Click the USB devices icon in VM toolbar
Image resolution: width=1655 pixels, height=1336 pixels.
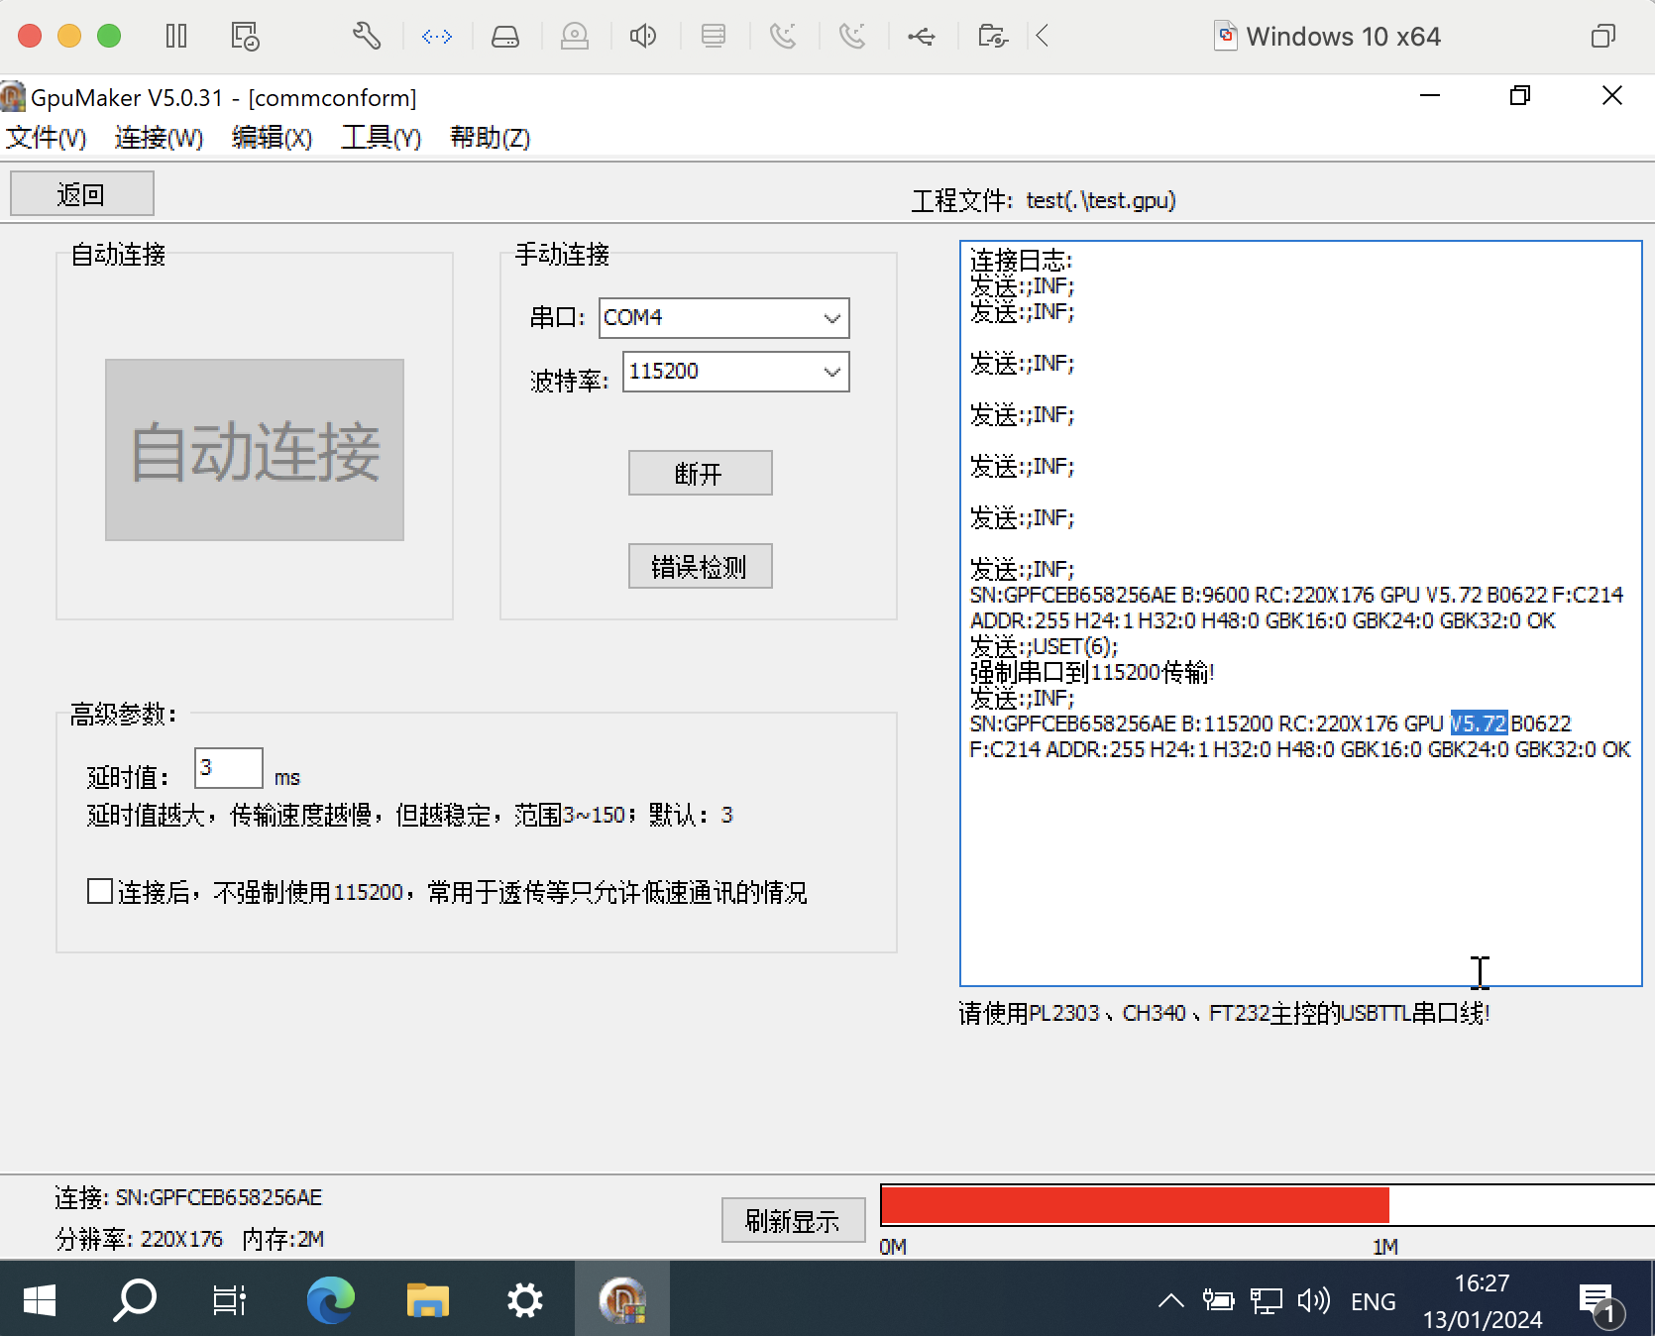click(922, 37)
